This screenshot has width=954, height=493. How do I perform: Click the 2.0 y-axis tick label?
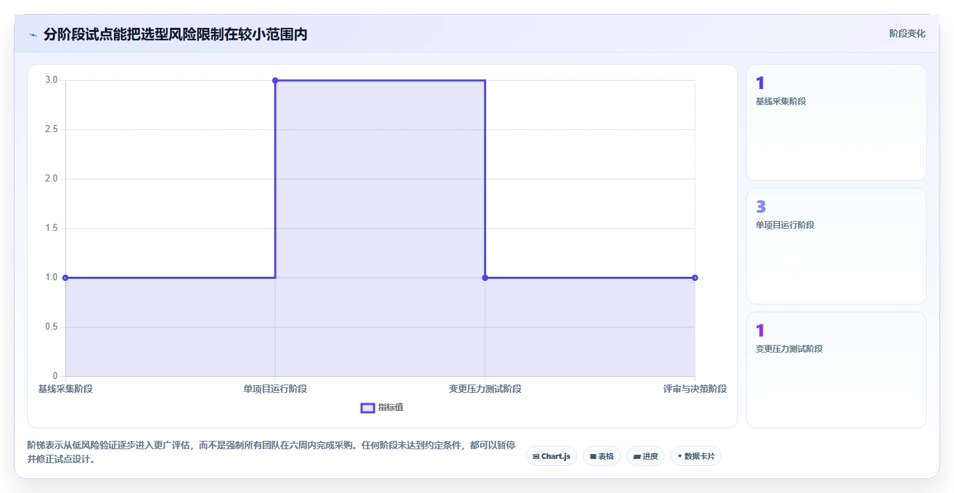51,179
